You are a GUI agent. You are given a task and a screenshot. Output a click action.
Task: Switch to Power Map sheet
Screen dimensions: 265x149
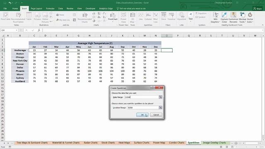coord(159,143)
